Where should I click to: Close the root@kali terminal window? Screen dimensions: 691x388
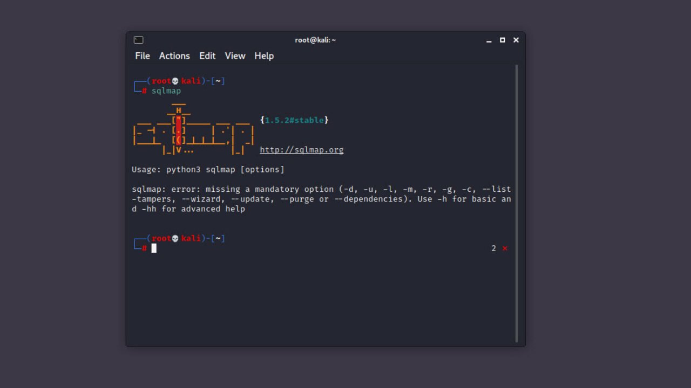click(x=516, y=40)
